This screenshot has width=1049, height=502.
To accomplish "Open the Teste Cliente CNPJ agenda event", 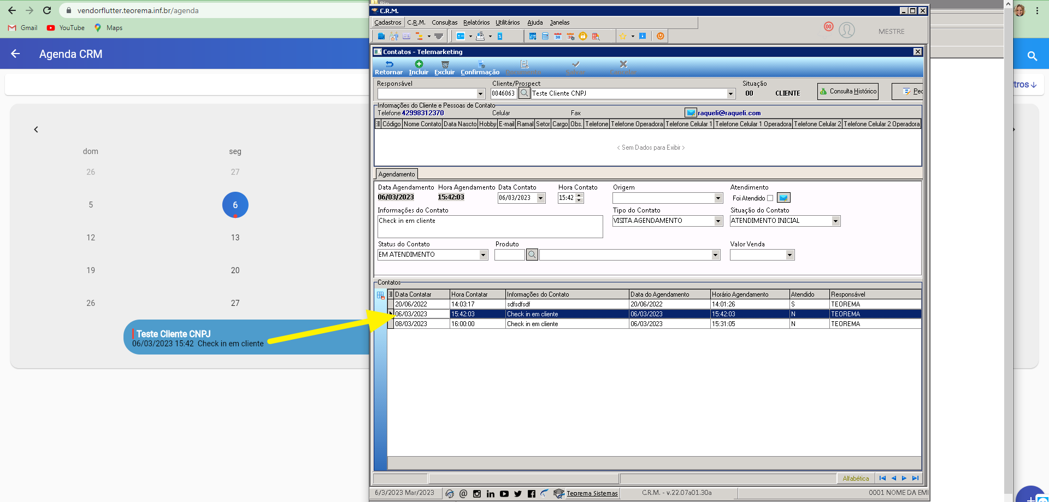I will coord(247,338).
